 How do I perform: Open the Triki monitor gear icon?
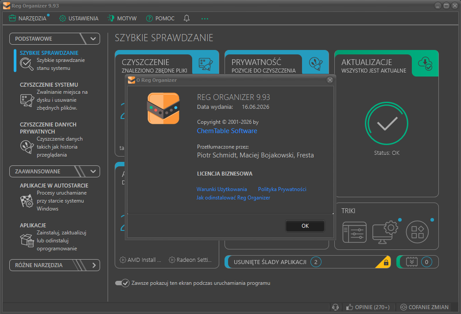tap(385, 232)
